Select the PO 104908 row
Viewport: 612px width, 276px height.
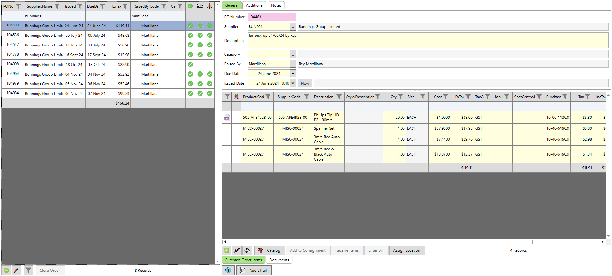[108, 64]
